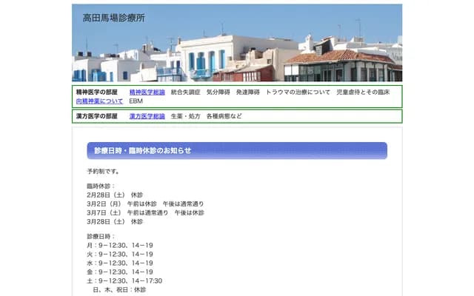This screenshot has width=474, height=296.
Task: Click the 臨時休診： label
Action: (101, 186)
